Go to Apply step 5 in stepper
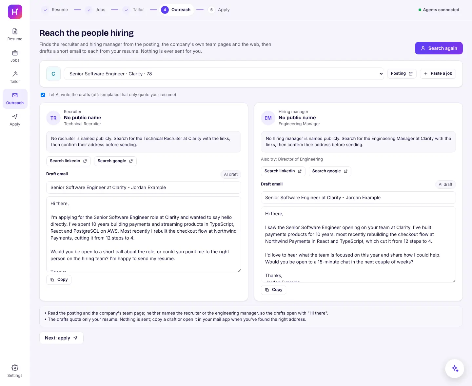 219,10
